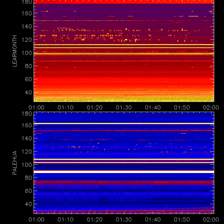Select the 80 frequency label on Learmonth plot
Image resolution: width=224 pixels, height=224 pixels.
[x=28, y=66]
